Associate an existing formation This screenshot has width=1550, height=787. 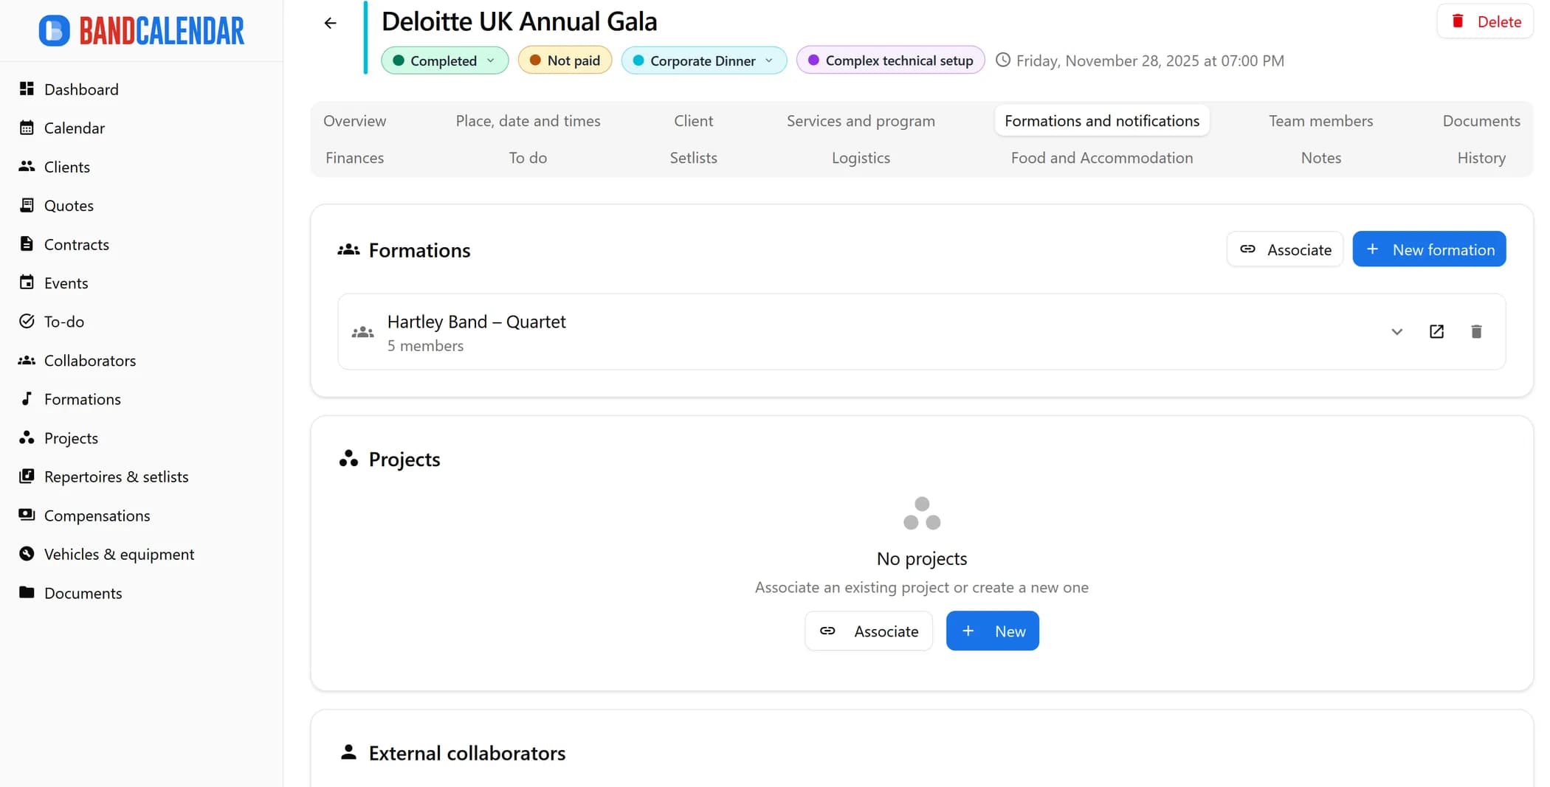[1284, 249]
